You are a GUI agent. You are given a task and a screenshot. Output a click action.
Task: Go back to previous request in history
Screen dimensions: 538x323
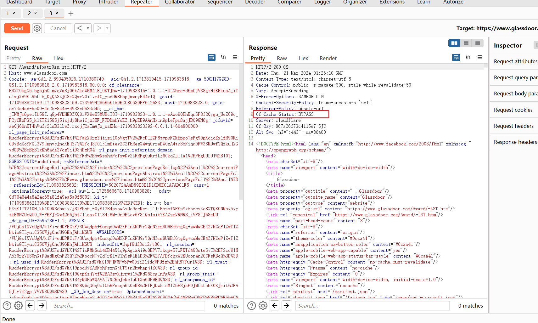tap(80, 28)
